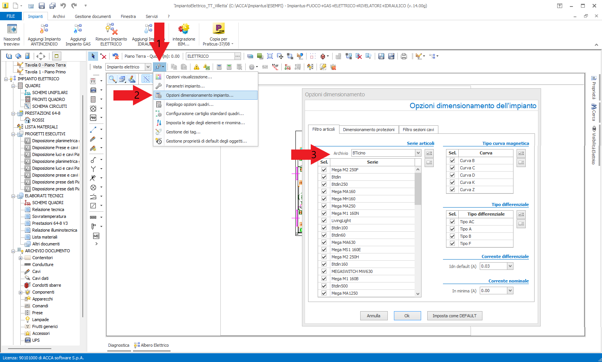This screenshot has height=362, width=602.
Task: Toggle the Tipo AC differenziale checkbox
Action: pos(452,222)
